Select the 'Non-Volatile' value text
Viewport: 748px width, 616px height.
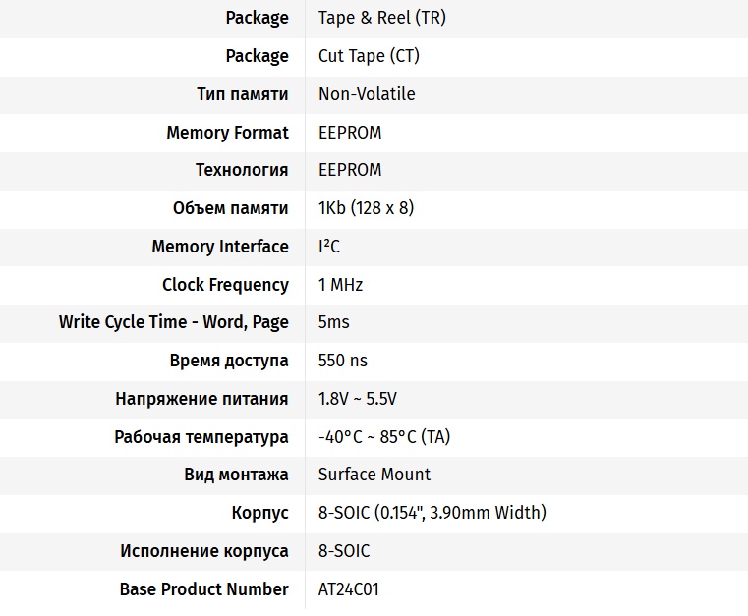tap(367, 94)
